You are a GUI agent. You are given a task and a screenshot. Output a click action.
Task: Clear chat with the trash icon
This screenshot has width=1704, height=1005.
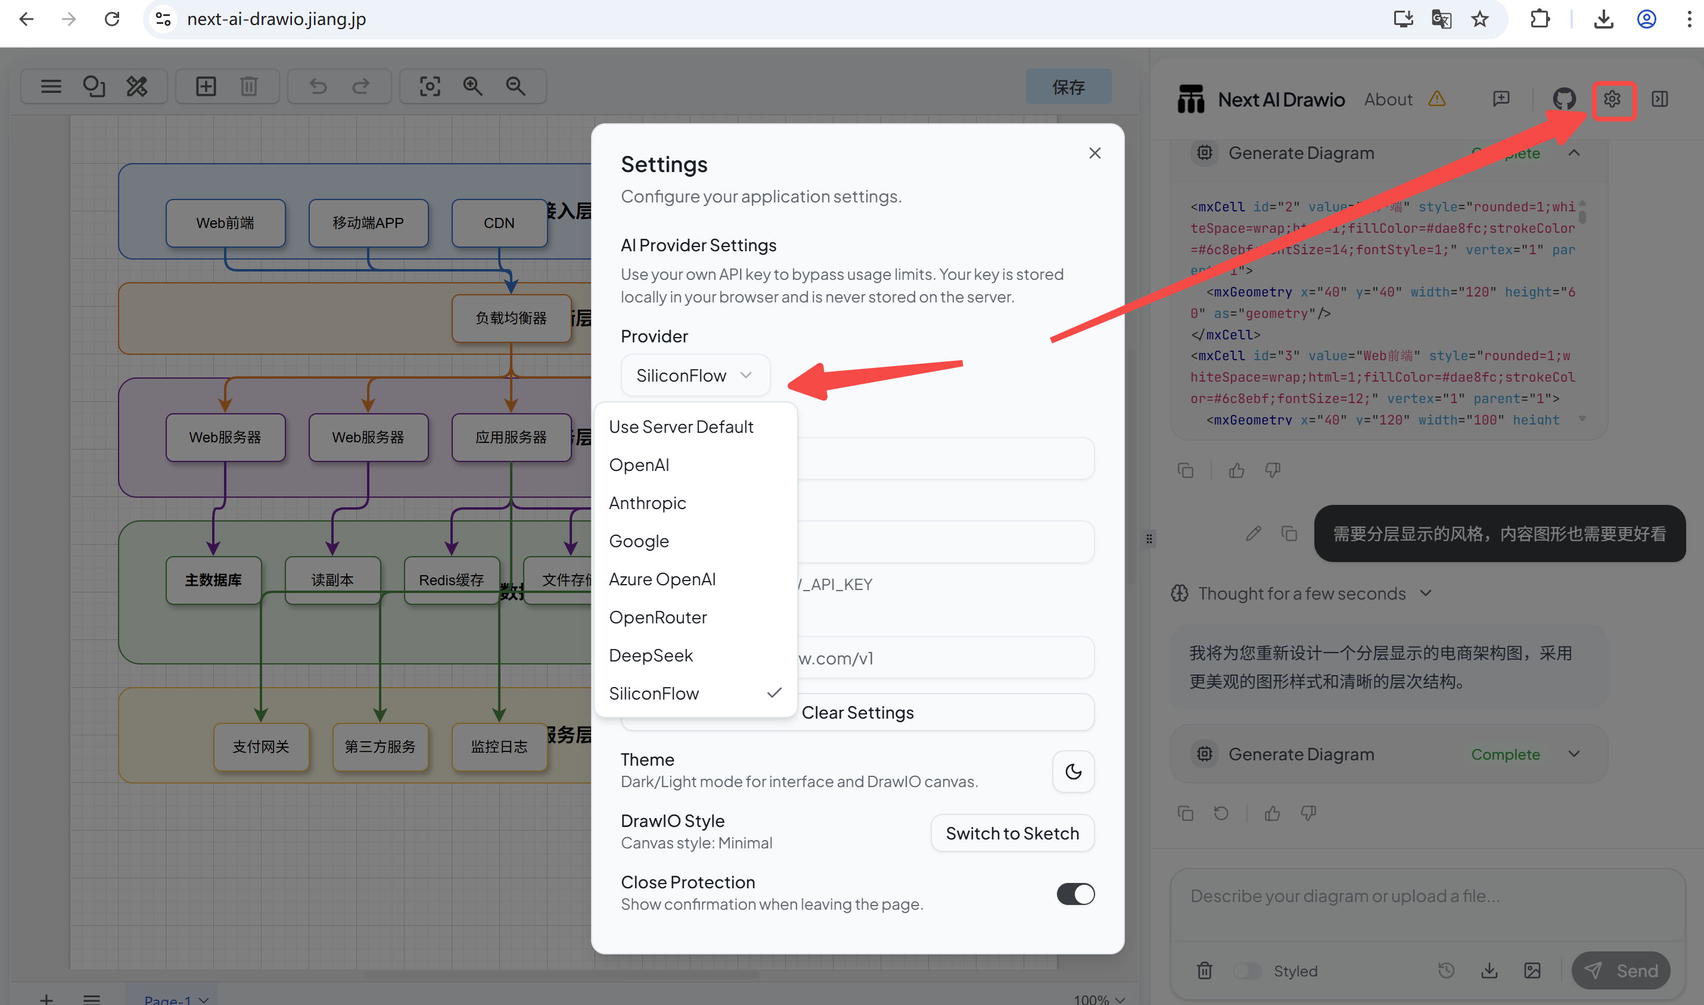(x=1205, y=970)
